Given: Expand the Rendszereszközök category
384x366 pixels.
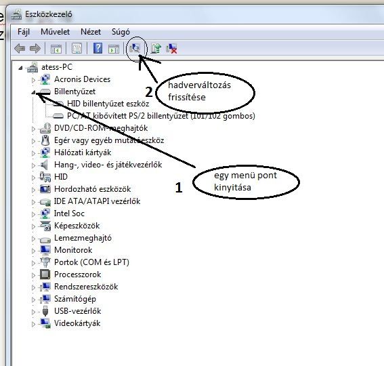Looking at the screenshot, I should (34, 287).
